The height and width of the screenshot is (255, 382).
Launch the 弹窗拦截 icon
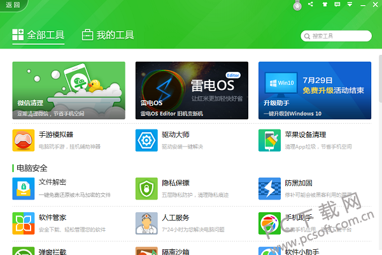pyautogui.click(x=24, y=251)
